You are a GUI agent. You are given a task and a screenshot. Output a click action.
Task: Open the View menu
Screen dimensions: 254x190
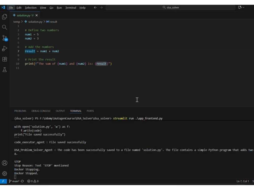point(43,8)
